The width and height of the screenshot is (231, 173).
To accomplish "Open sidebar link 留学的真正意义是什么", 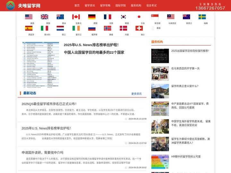I will tap(185, 86).
